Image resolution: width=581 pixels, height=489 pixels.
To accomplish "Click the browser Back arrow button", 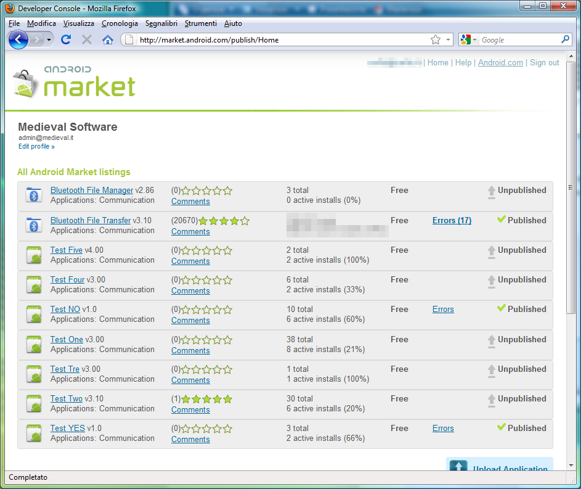I will [x=18, y=39].
